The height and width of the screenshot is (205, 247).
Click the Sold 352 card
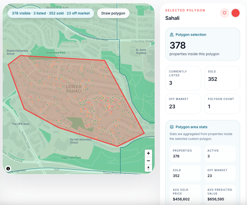222,78
